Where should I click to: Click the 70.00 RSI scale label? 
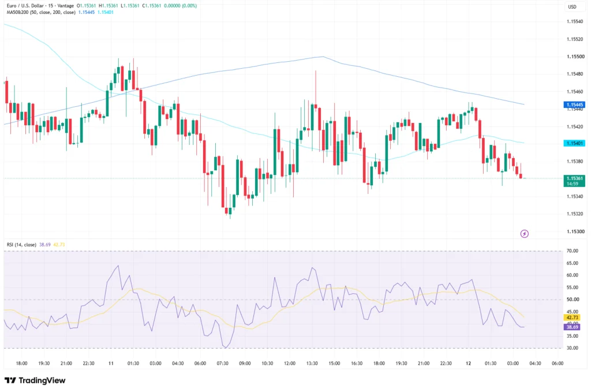pos(572,251)
